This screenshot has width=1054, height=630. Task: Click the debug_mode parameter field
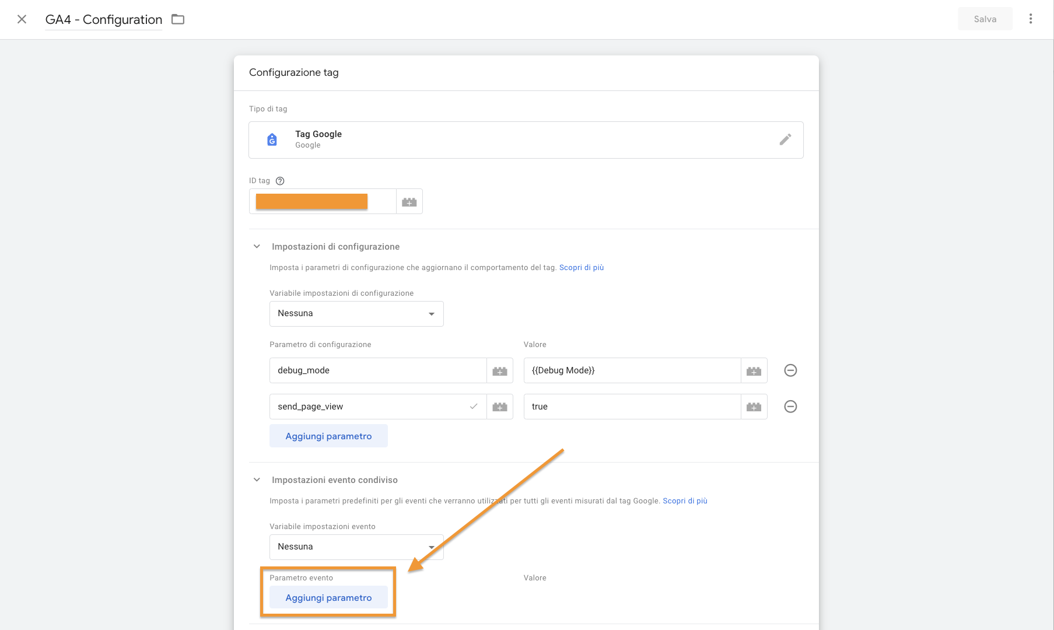coord(378,370)
